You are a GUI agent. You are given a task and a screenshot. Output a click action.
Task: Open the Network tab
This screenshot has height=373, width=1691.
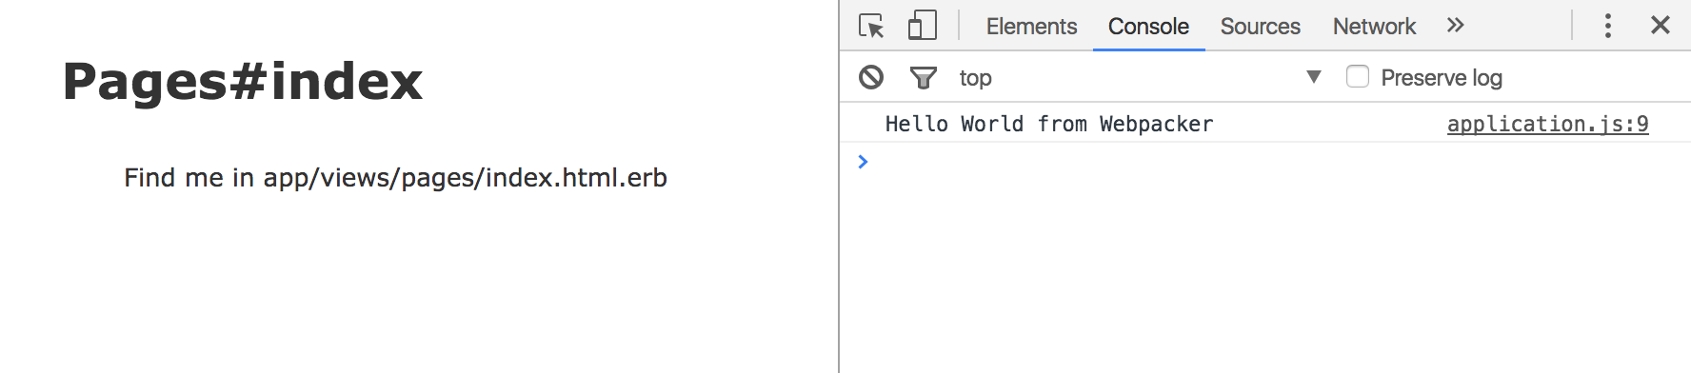(x=1374, y=27)
